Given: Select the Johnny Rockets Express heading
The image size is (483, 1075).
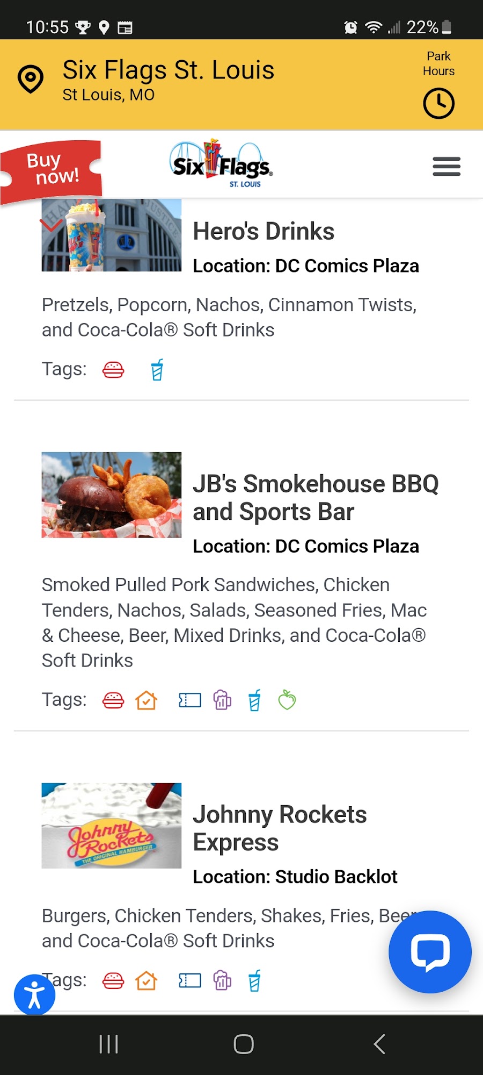Looking at the screenshot, I should (280, 828).
